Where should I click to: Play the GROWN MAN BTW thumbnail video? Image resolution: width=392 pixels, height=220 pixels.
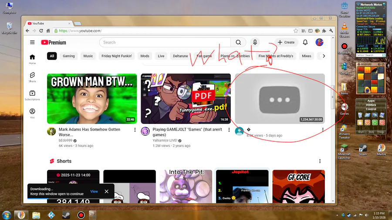(92, 99)
